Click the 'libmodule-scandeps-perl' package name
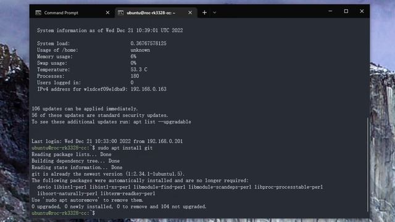The image size is (395, 222). point(220,187)
